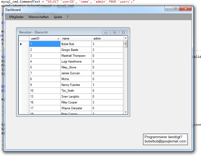The height and width of the screenshot is (157, 201).
Task: Minimize the Benutzer - Übersicht window
Action: (106, 32)
